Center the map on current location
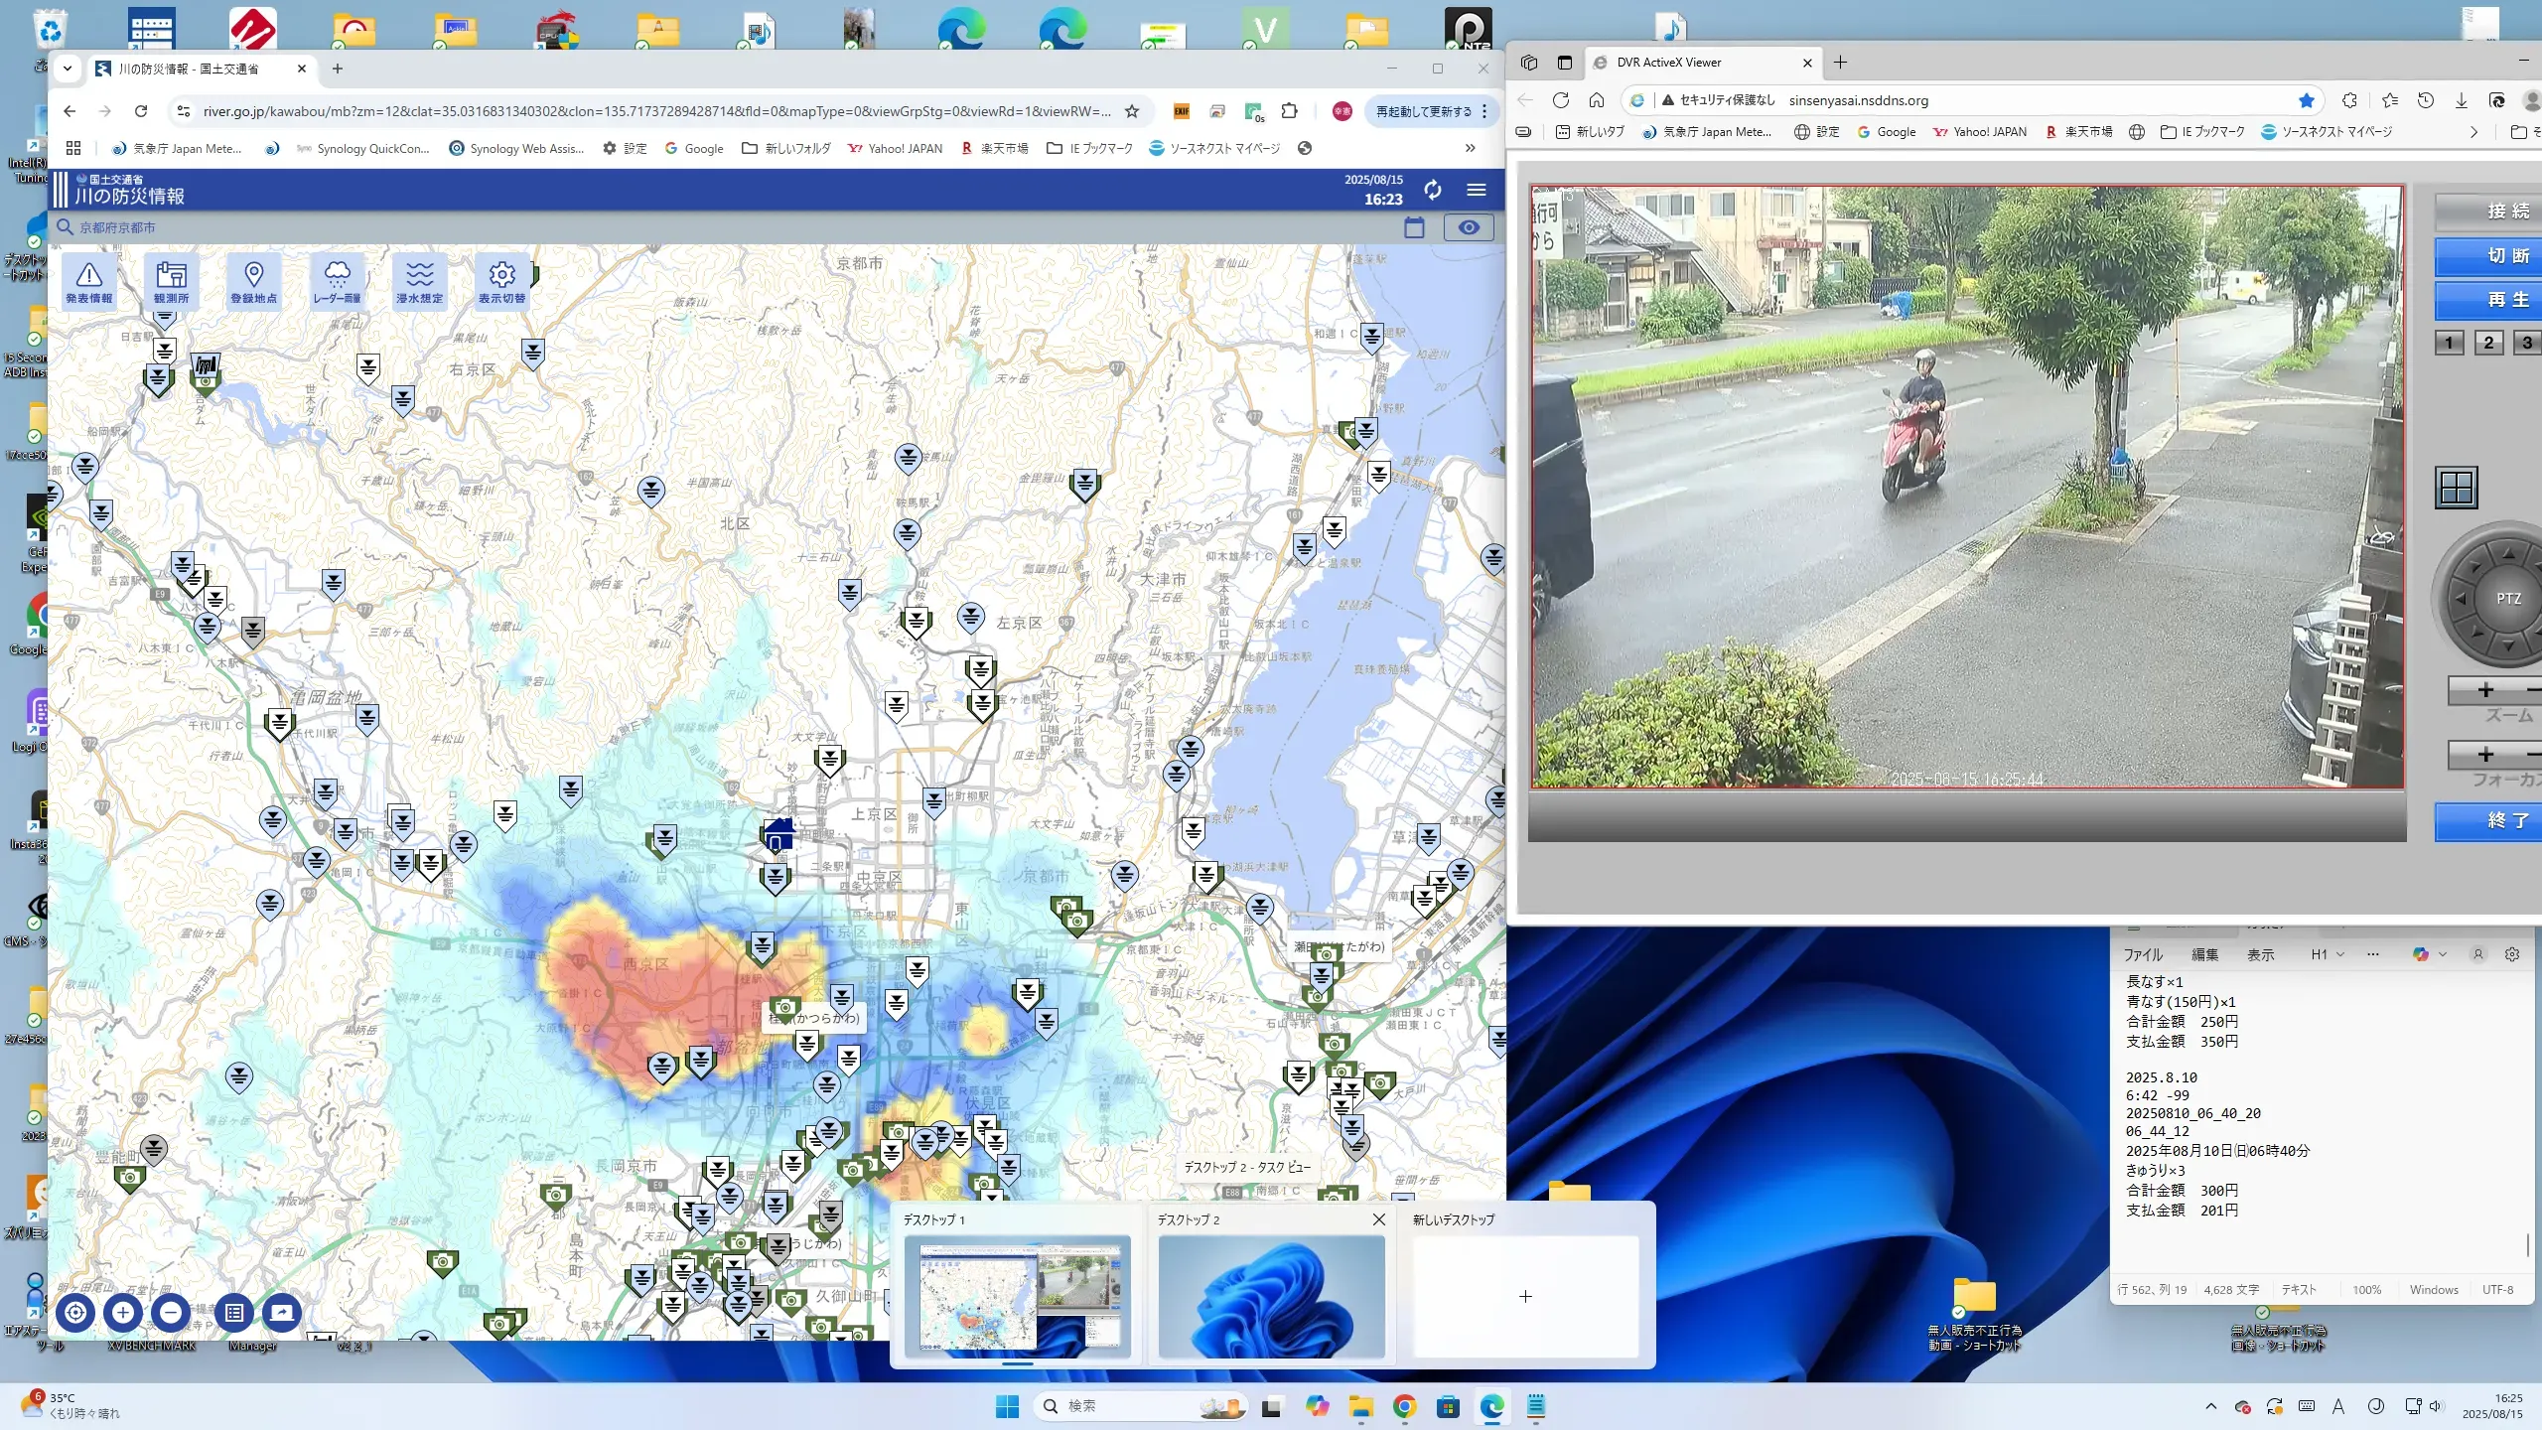The width and height of the screenshot is (2542, 1430). [75, 1312]
